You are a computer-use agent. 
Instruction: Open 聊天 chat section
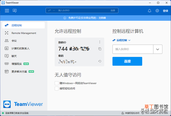pyautogui.click(x=24, y=56)
